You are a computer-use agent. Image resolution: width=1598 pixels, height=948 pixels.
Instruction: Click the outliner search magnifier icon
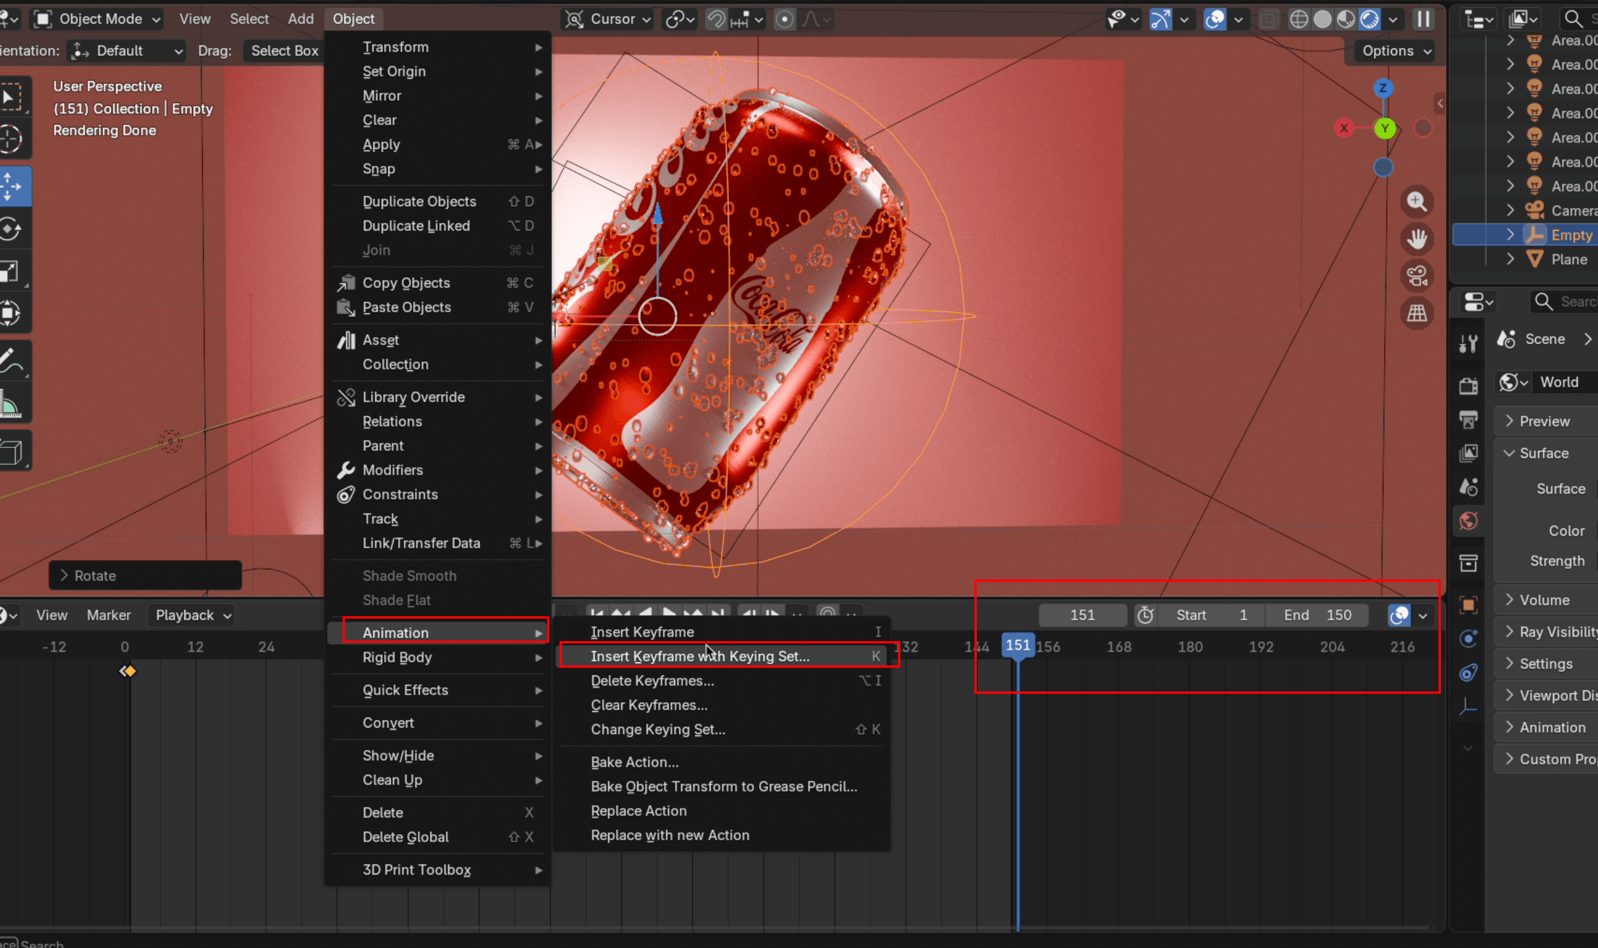pyautogui.click(x=1573, y=19)
